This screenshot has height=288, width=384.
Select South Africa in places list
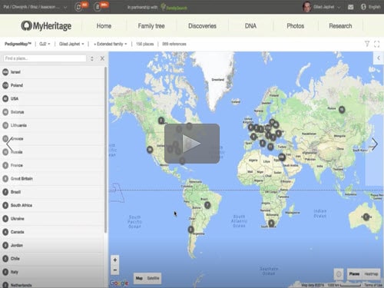point(52,205)
